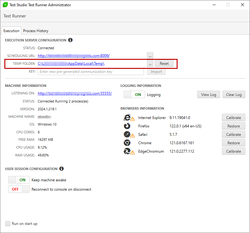
Task: Click the Firefox browser icon
Action: (127, 126)
